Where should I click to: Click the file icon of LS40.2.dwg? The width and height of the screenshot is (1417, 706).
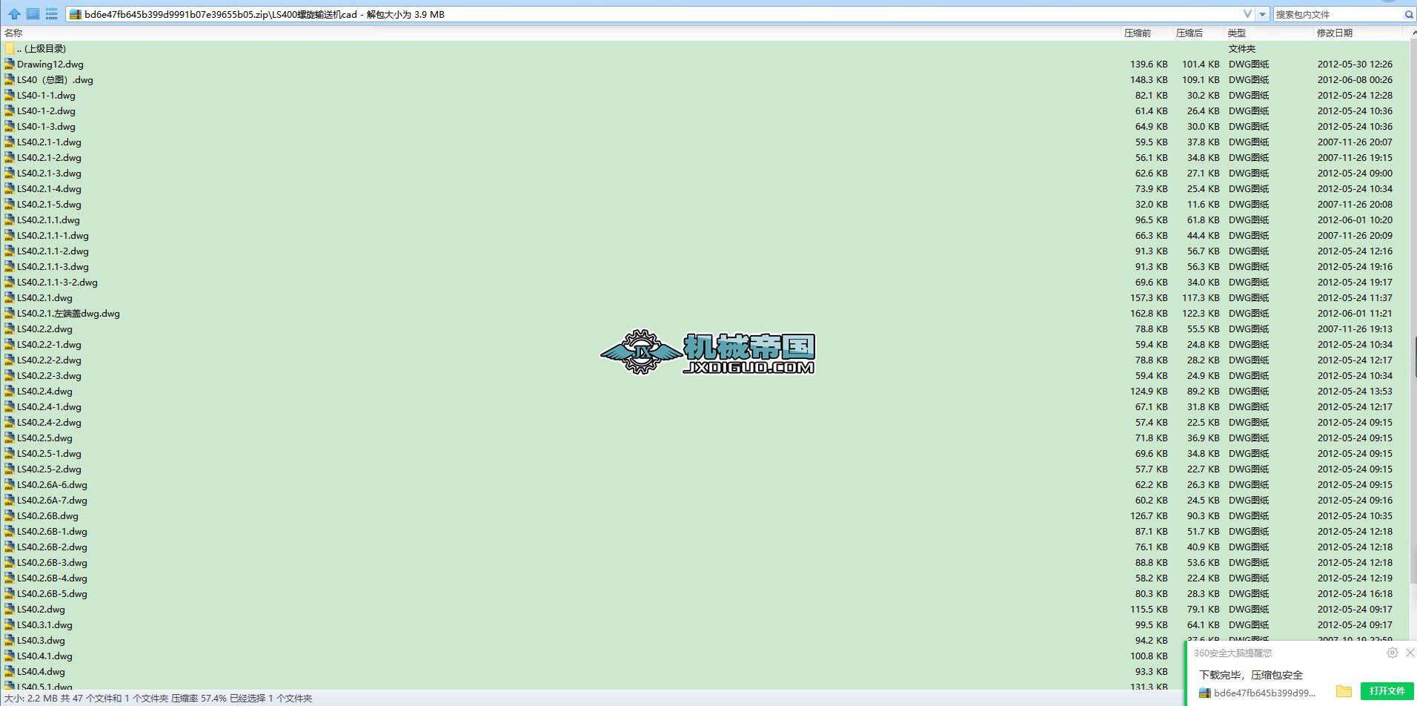pyautogui.click(x=10, y=609)
